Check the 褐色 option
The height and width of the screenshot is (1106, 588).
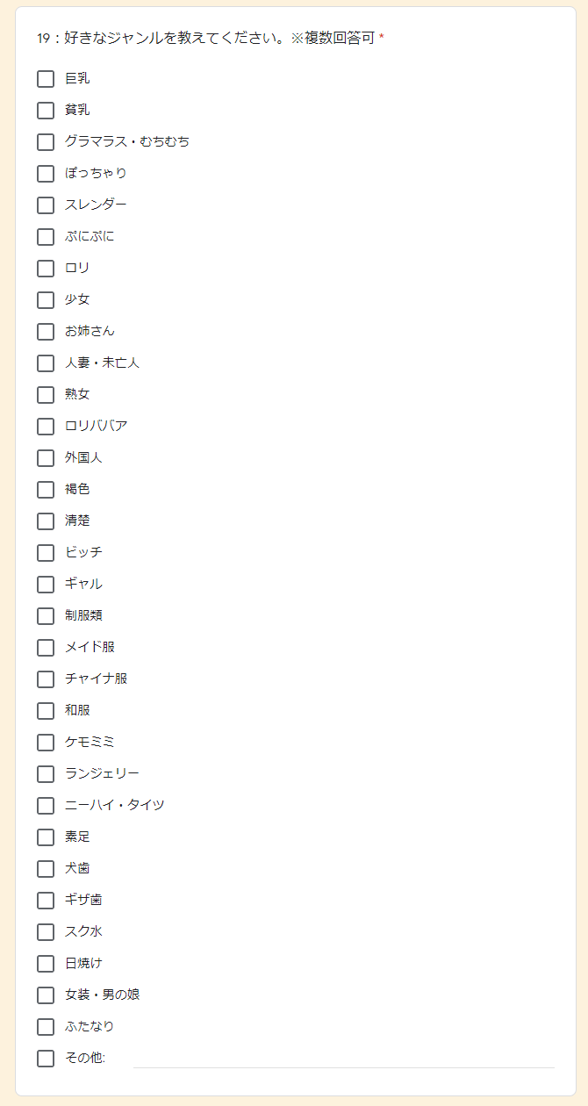click(x=46, y=490)
